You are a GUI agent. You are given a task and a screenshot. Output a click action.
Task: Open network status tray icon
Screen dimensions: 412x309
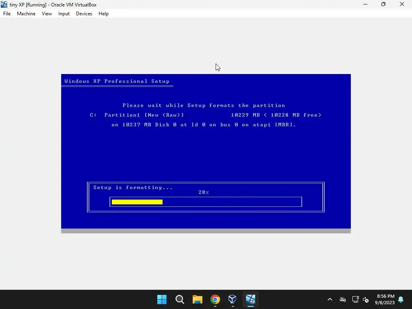[x=355, y=299]
